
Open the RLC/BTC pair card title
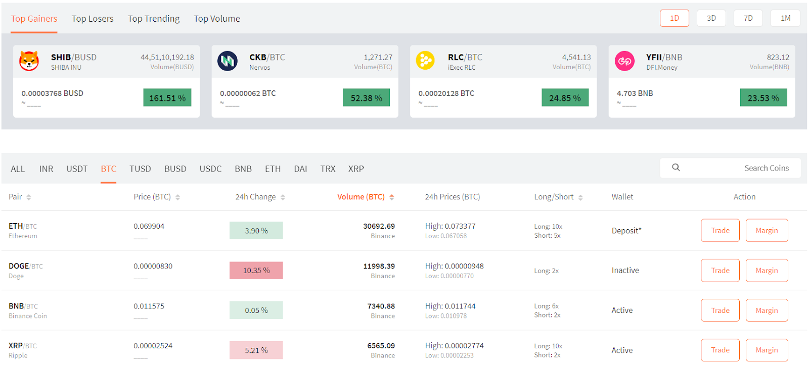pos(465,57)
